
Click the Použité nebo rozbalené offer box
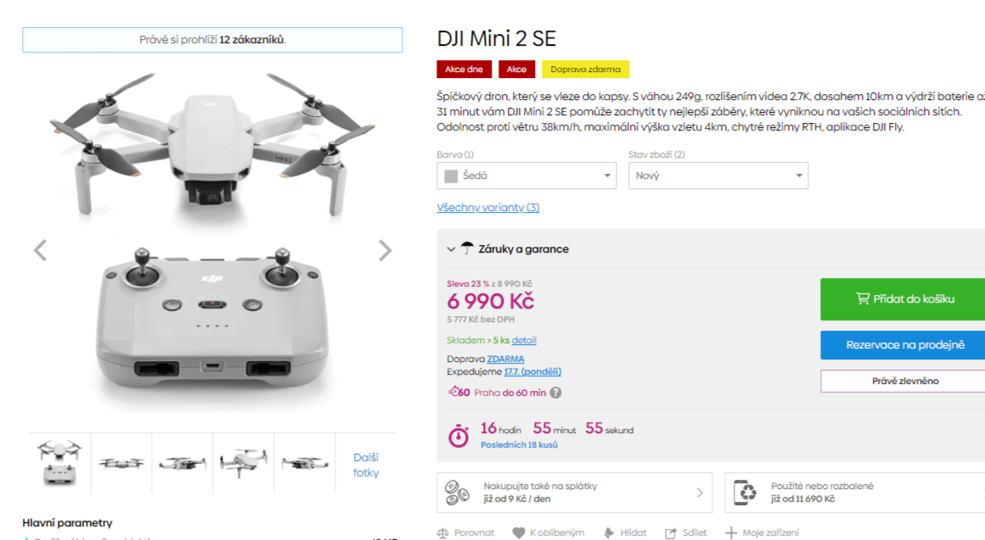coord(854,493)
